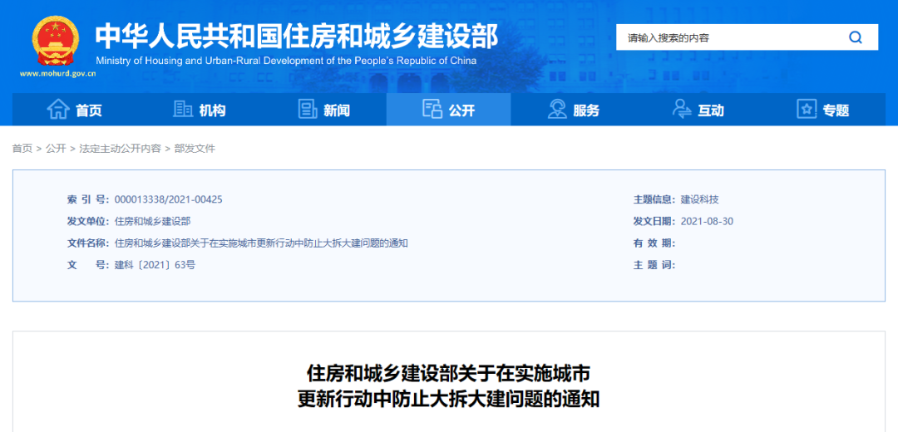
Task: Click issue date 2021-08-30
Action: [707, 222]
